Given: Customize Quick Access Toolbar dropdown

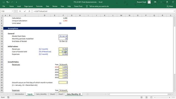Looking at the screenshot, I should pyautogui.click(x=16, y=2).
